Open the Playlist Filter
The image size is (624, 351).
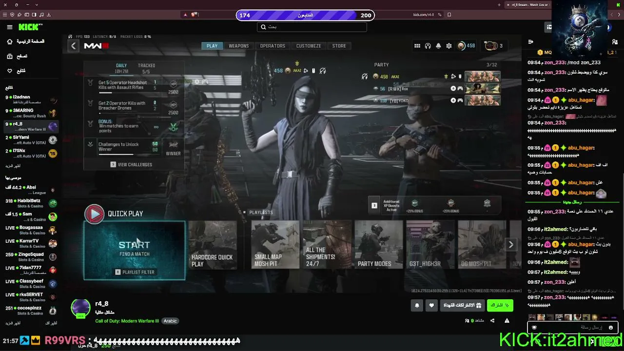(x=135, y=272)
